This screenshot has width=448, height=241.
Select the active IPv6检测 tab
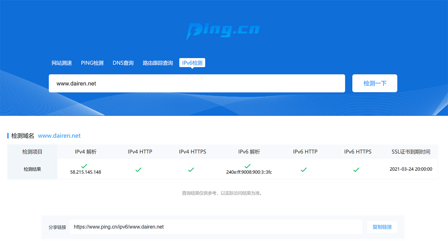pyautogui.click(x=192, y=63)
